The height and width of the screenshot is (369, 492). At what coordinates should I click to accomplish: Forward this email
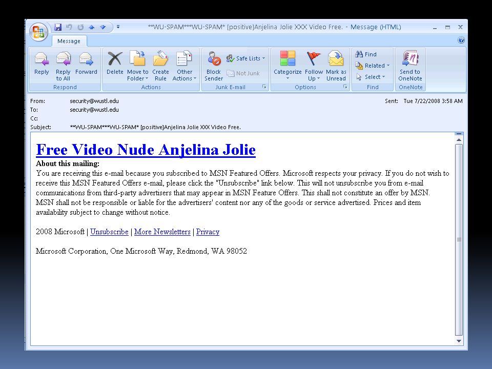click(x=86, y=64)
